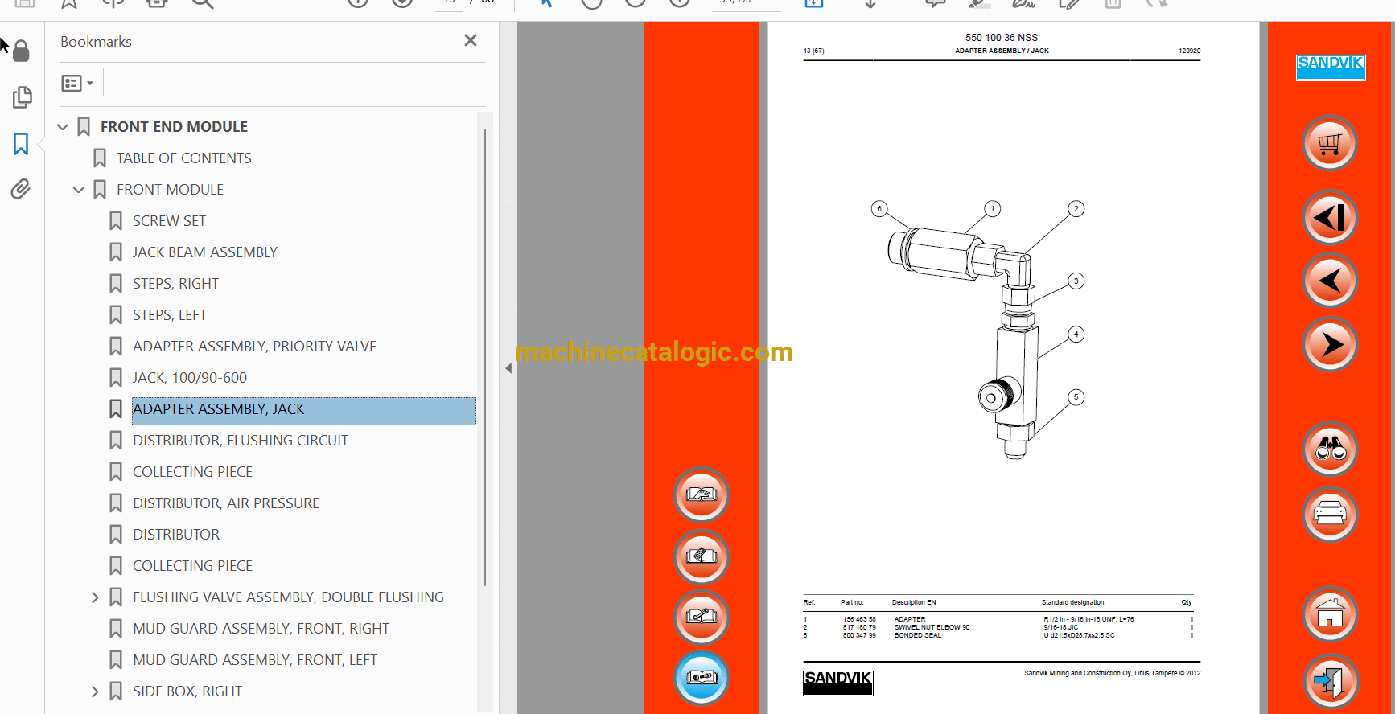
Task: Open the manual button showing book with remote
Action: click(702, 556)
